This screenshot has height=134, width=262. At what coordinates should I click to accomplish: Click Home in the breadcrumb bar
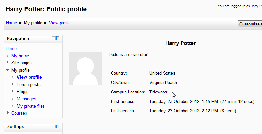(x=11, y=23)
